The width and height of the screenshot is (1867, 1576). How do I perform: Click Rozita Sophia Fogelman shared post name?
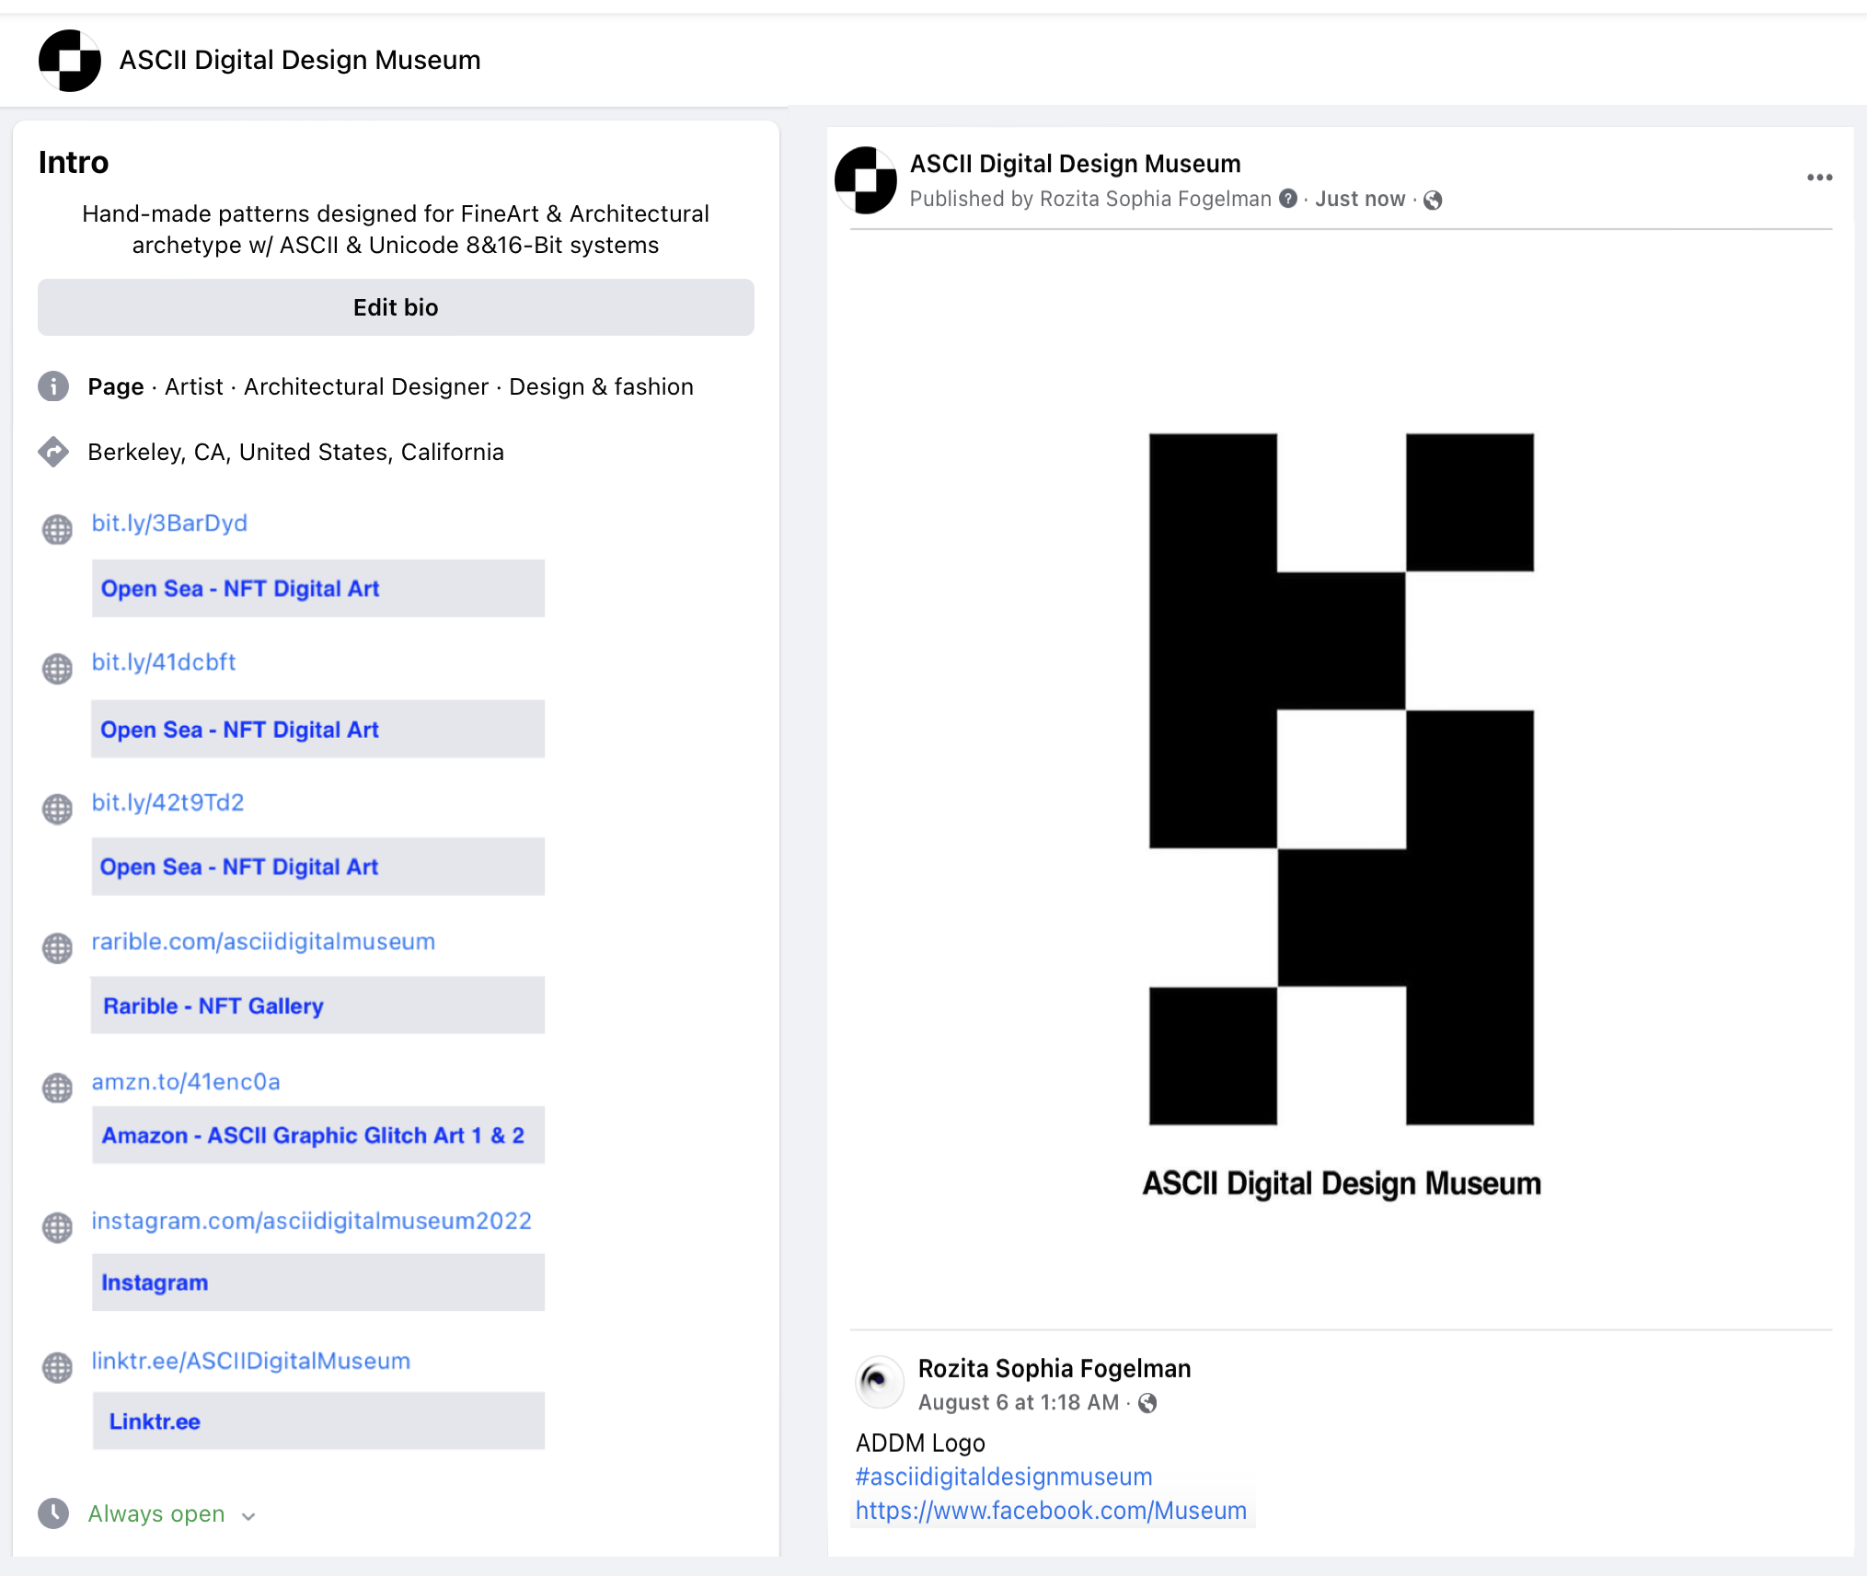(x=1054, y=1368)
